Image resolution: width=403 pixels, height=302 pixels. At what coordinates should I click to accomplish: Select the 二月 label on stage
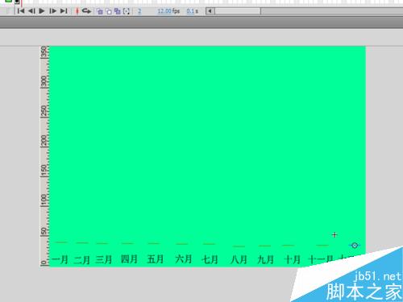click(81, 259)
